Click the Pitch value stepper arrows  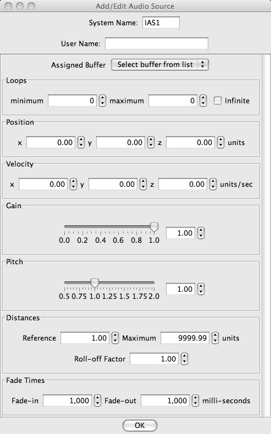coord(201,289)
